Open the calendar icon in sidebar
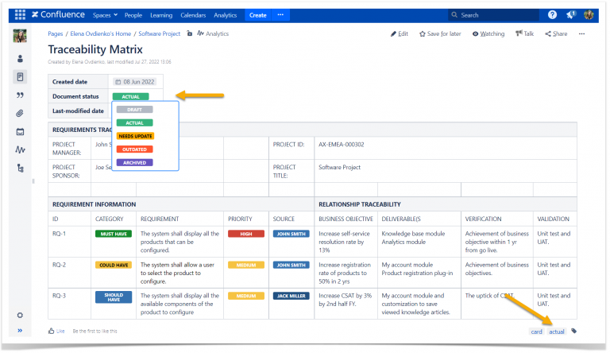 click(20, 132)
